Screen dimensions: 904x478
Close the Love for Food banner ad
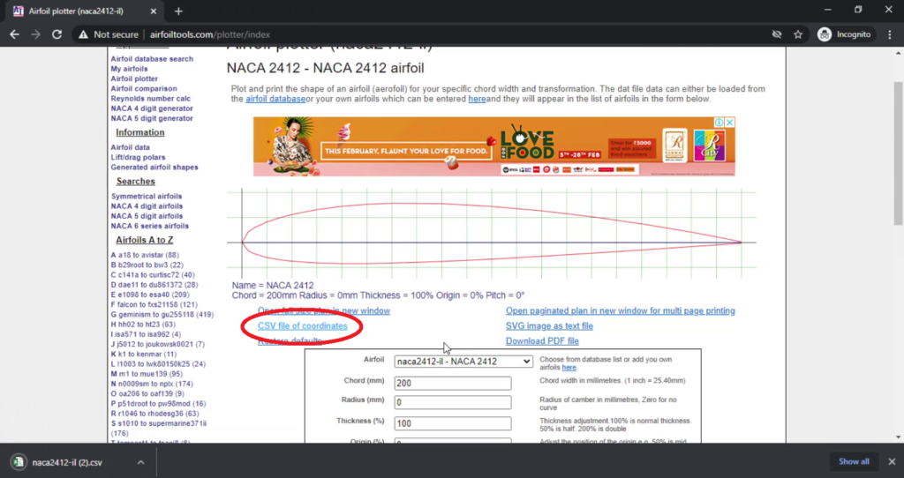(729, 123)
